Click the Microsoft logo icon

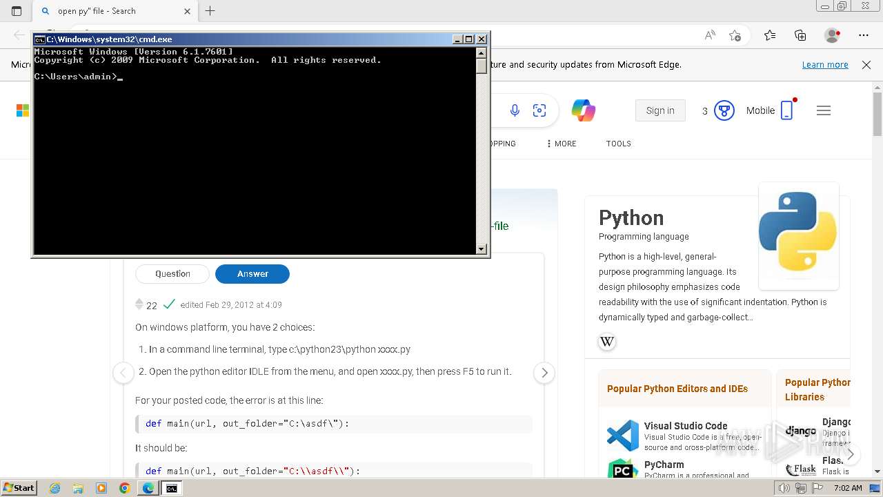click(23, 110)
